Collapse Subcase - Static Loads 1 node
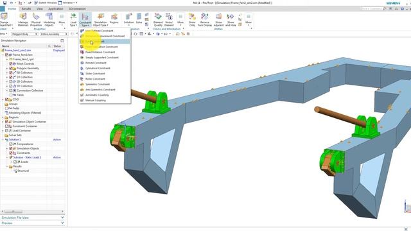The height and width of the screenshot is (231, 411). 7,157
